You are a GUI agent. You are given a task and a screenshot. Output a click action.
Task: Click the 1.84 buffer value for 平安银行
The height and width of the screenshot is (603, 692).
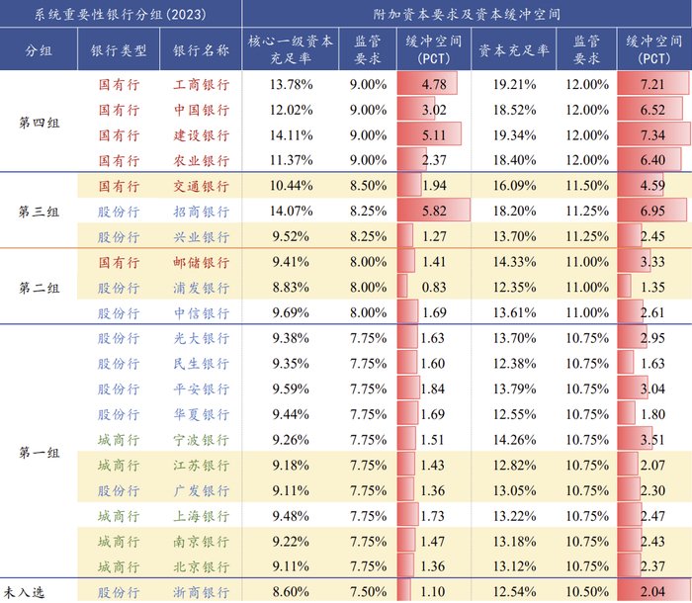pyautogui.click(x=433, y=388)
